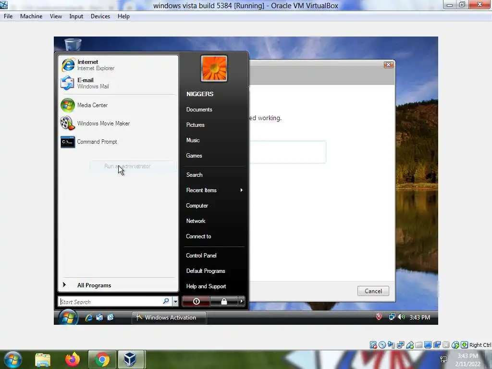Open Documents from Start menu
The height and width of the screenshot is (369, 492).
(199, 110)
